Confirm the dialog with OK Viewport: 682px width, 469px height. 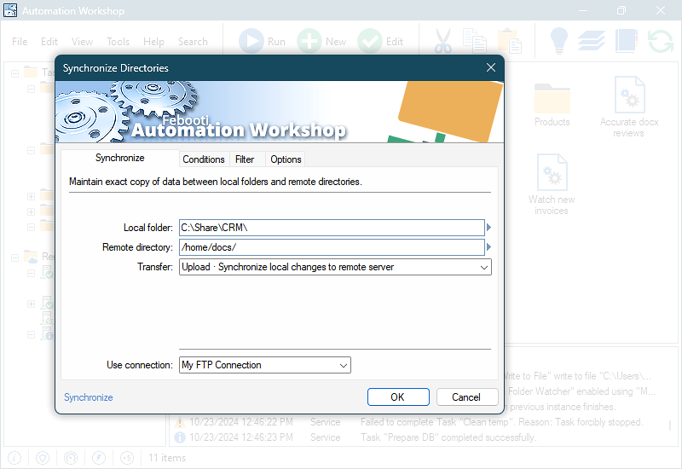[398, 397]
